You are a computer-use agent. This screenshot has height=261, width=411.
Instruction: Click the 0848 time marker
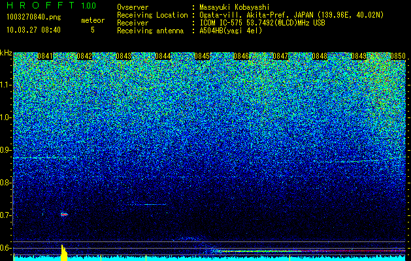click(320, 56)
